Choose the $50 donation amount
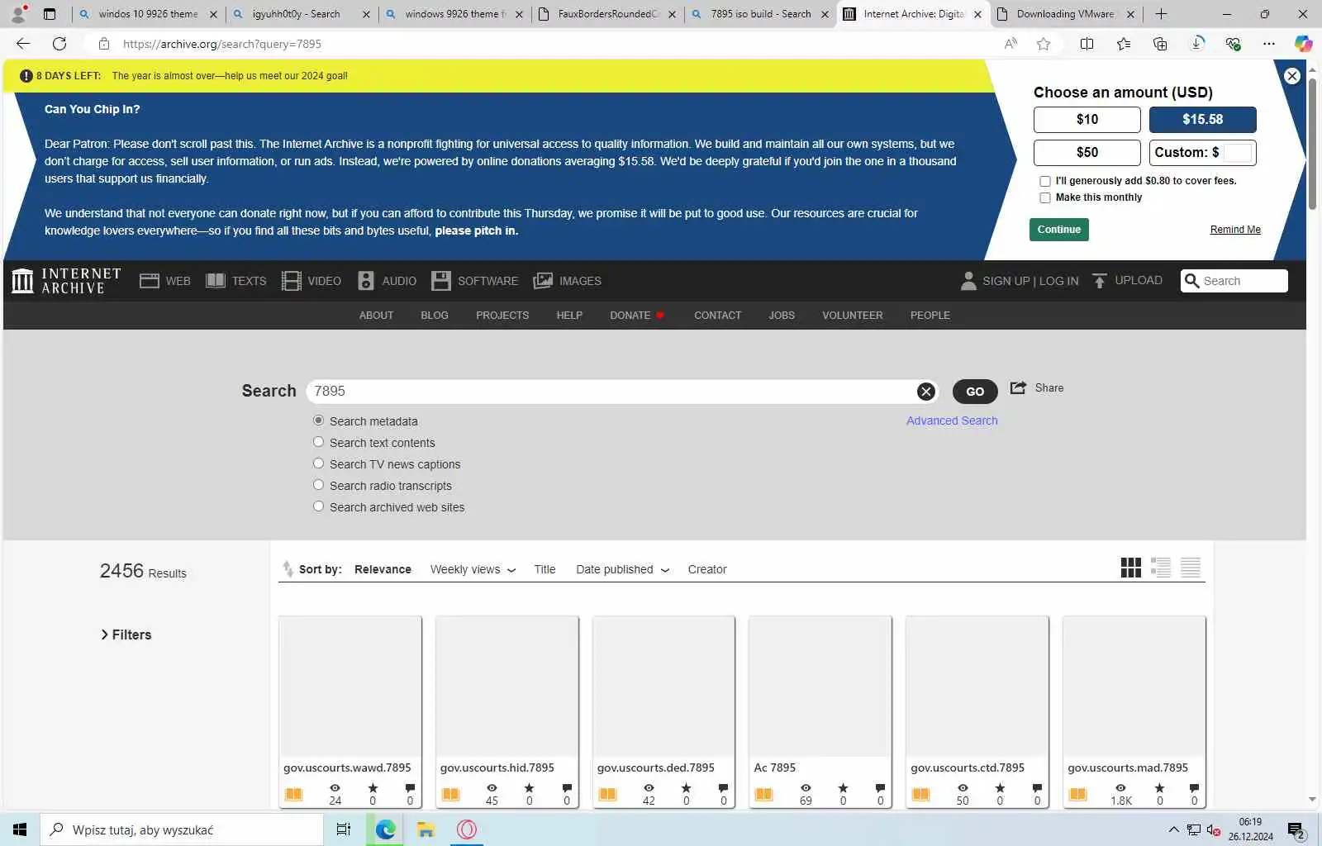Image resolution: width=1322 pixels, height=846 pixels. click(1087, 153)
